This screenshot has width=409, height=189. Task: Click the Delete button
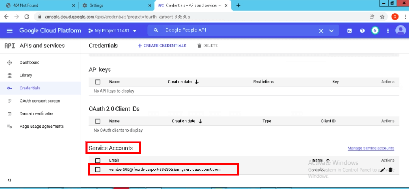207,46
